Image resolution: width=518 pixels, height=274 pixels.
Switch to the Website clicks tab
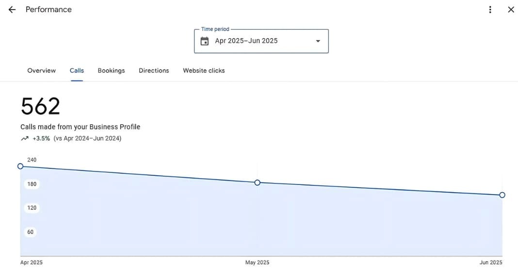[x=204, y=71]
